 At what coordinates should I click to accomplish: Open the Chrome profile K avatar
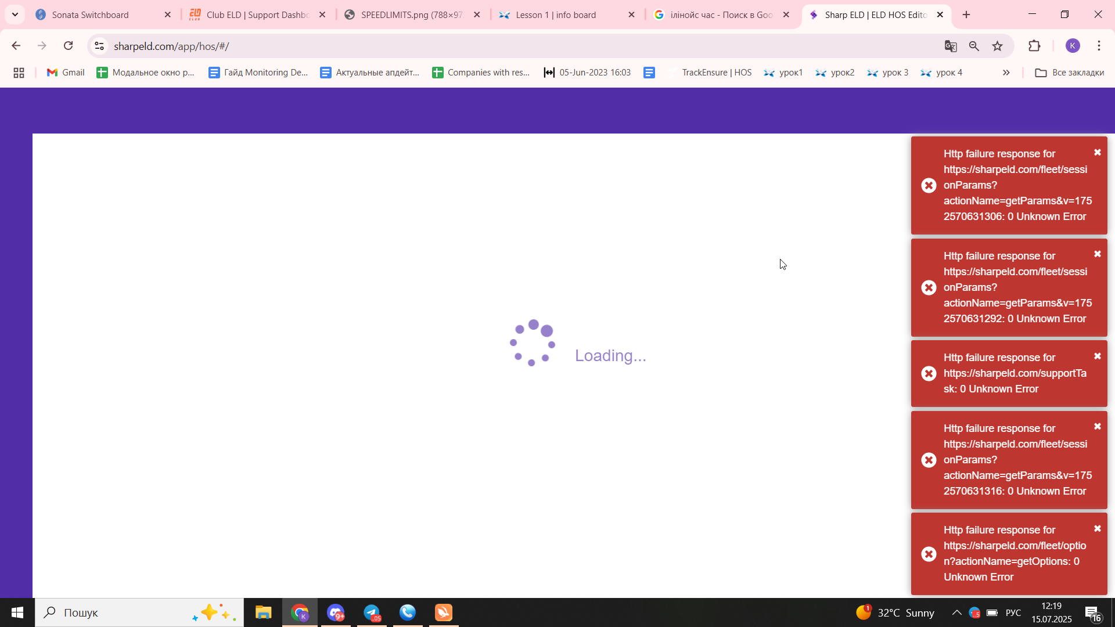coord(1073,46)
